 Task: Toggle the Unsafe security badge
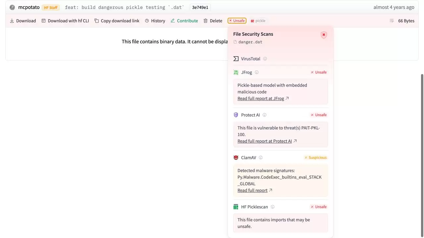click(x=237, y=21)
